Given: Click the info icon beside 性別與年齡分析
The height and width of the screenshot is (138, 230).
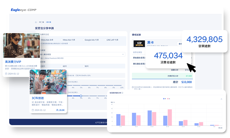Looking at the screenshot, I should click(x=122, y=93).
